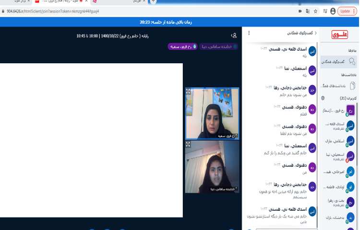Open the Chrome profile avatar icon

point(333,11)
